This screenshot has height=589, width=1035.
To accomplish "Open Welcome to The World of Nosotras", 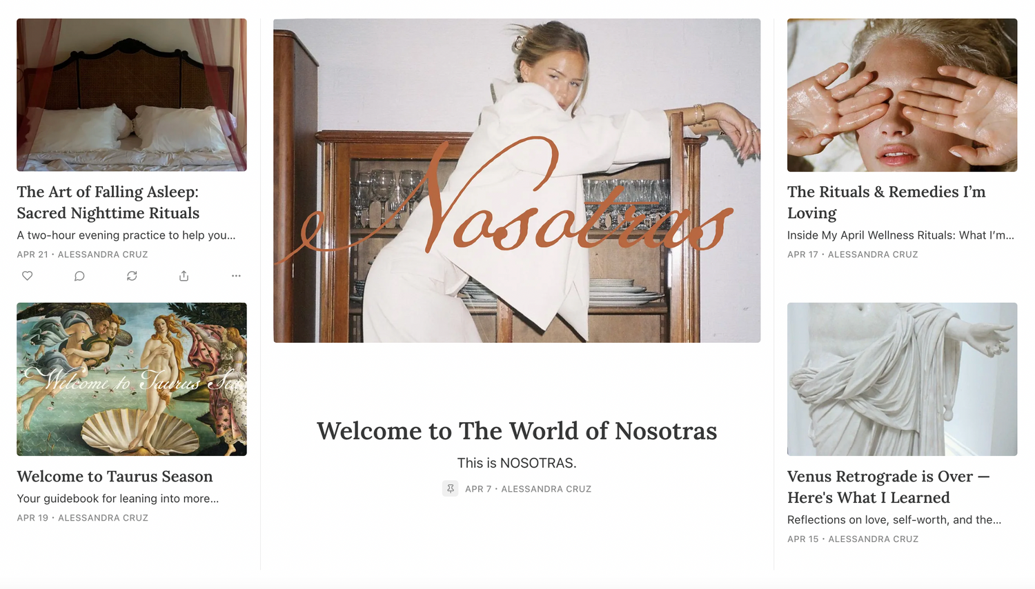I will pos(517,431).
